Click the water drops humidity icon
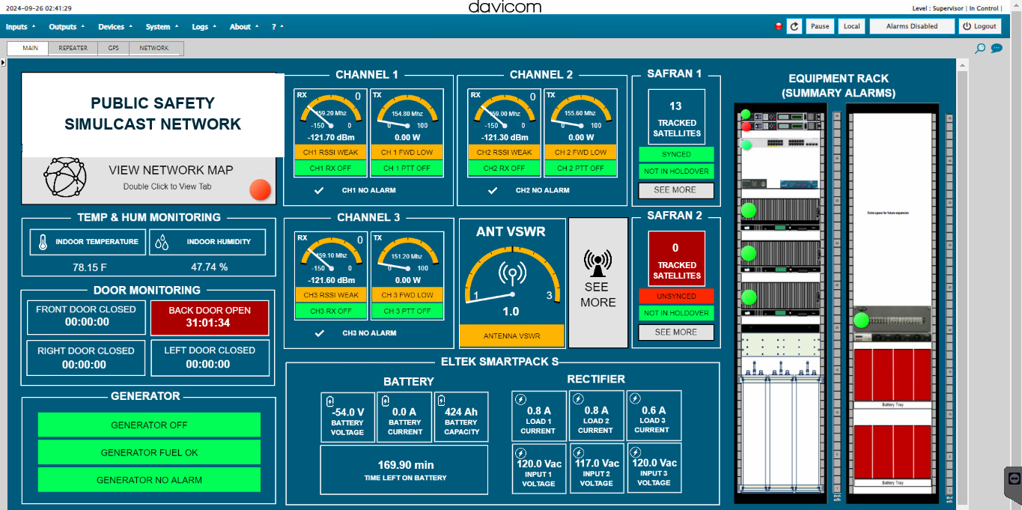 point(162,242)
